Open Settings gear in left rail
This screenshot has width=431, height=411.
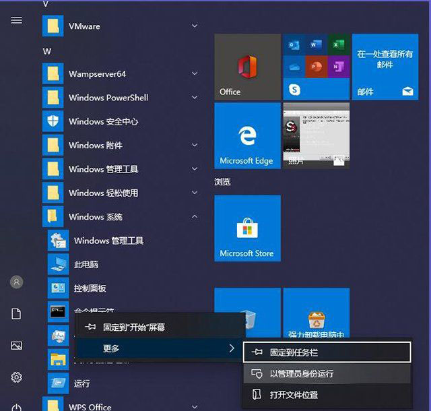[17, 377]
